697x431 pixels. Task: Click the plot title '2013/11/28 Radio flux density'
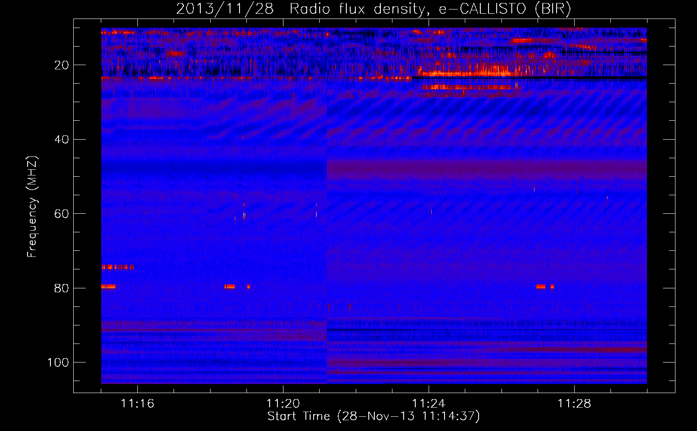pyautogui.click(x=373, y=9)
